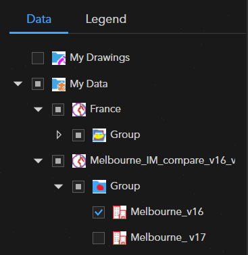Select the Melbourne_v17 layer label
This screenshot has height=255, width=248.
pyautogui.click(x=168, y=237)
